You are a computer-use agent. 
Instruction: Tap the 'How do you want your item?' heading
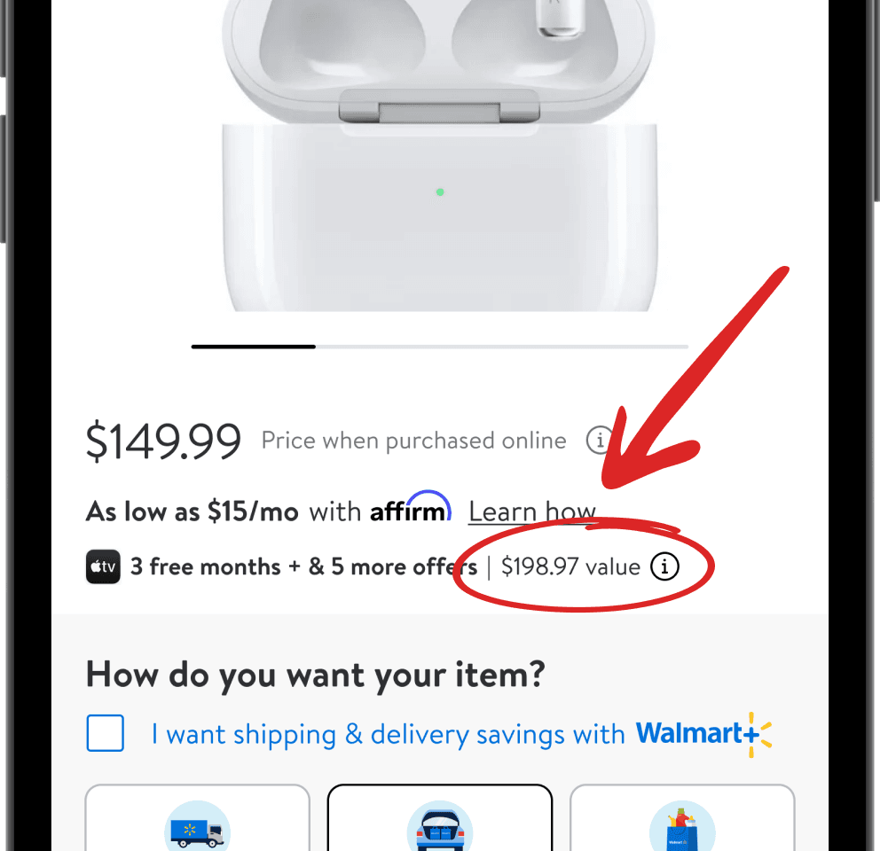(316, 675)
